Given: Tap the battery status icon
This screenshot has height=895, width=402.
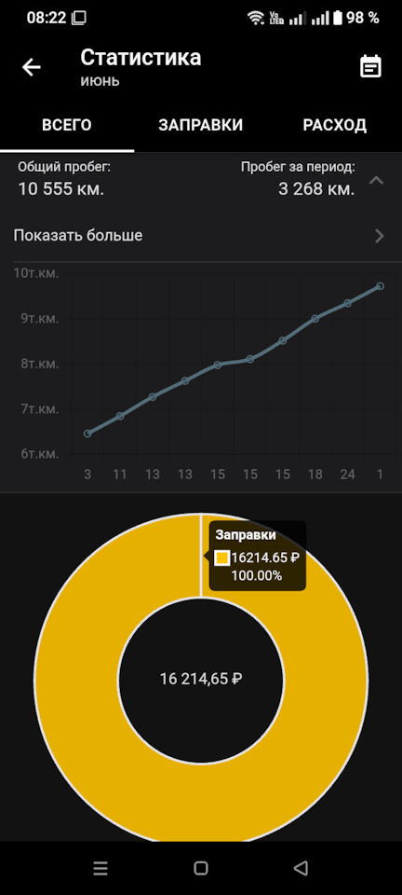Looking at the screenshot, I should coord(338,18).
